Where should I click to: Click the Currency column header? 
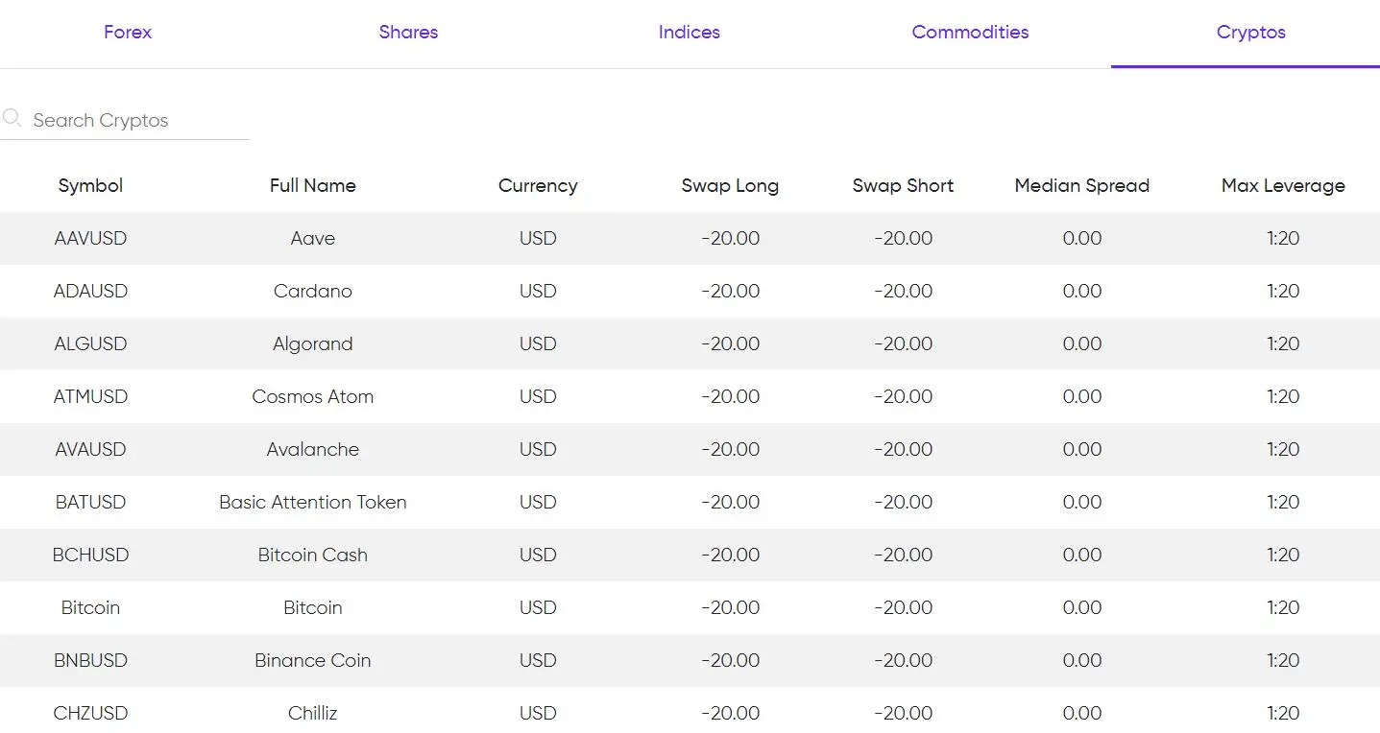(538, 186)
